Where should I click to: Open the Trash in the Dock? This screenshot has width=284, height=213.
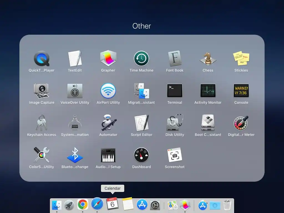tap(227, 205)
